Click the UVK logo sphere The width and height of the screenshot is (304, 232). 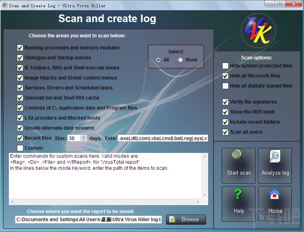tap(258, 31)
